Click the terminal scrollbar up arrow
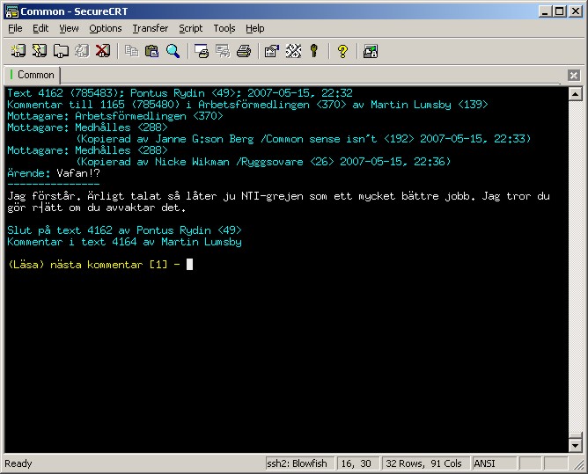 576,94
